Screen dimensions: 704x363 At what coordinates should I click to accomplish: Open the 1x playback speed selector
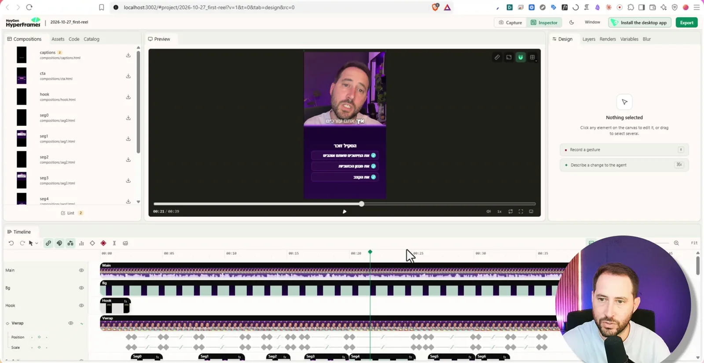tap(499, 212)
